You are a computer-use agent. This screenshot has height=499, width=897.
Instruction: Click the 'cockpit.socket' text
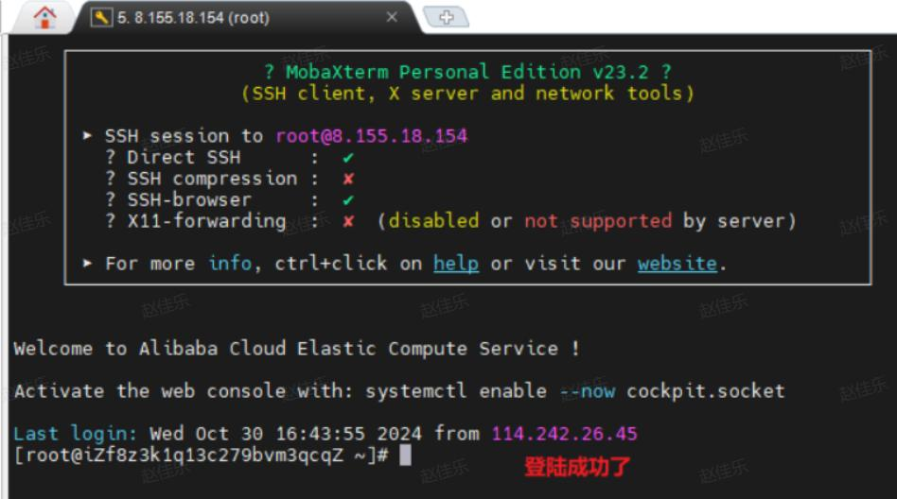[705, 391]
